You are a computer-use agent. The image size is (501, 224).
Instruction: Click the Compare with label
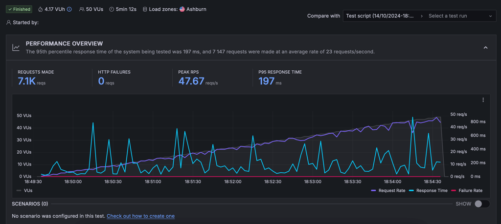coord(324,16)
